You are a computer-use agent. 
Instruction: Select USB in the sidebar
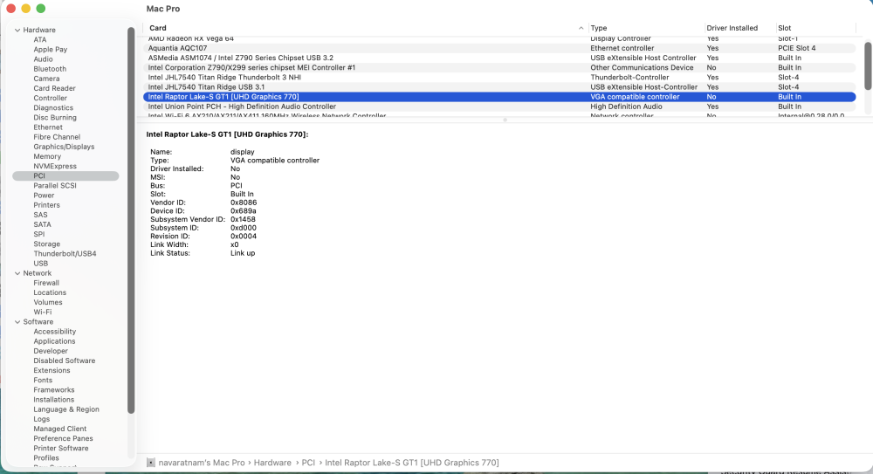pos(41,264)
